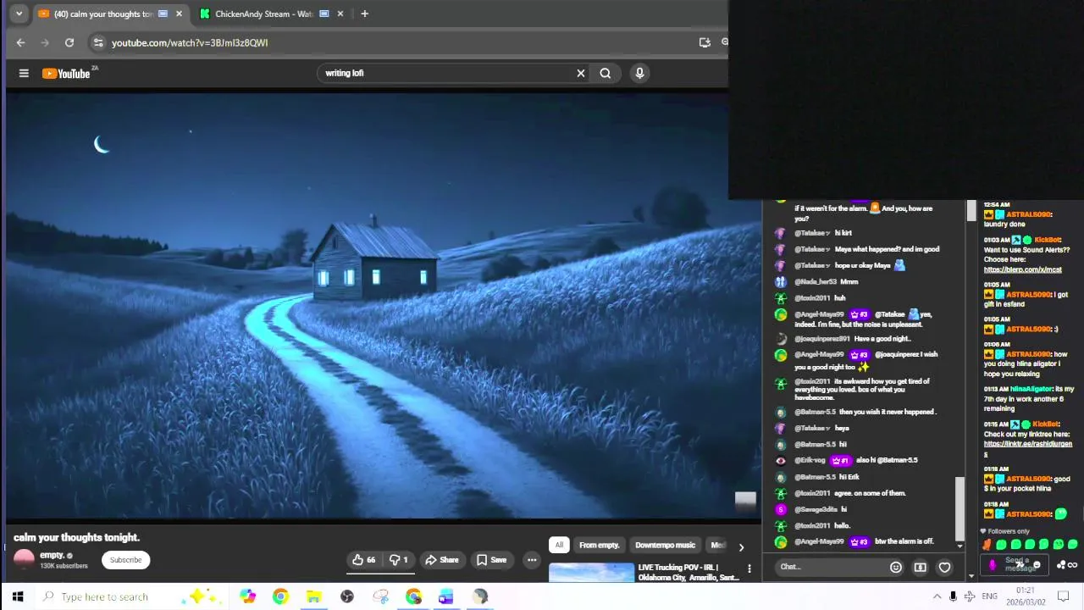Screen dimensions: 1084x610
Task: Switch to the ChickenAndy Stream tab
Action: tap(264, 14)
